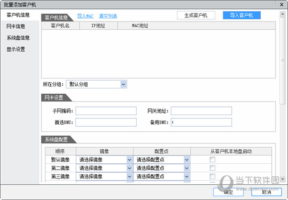Sort by MAC地址 column header
The width and height of the screenshot is (288, 200).
click(196, 26)
